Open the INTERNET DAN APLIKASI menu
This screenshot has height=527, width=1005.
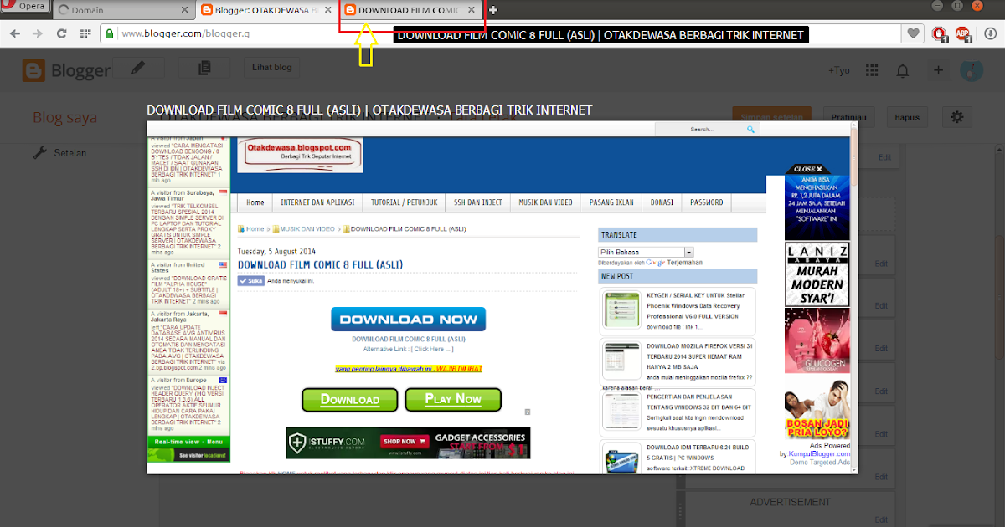point(317,202)
